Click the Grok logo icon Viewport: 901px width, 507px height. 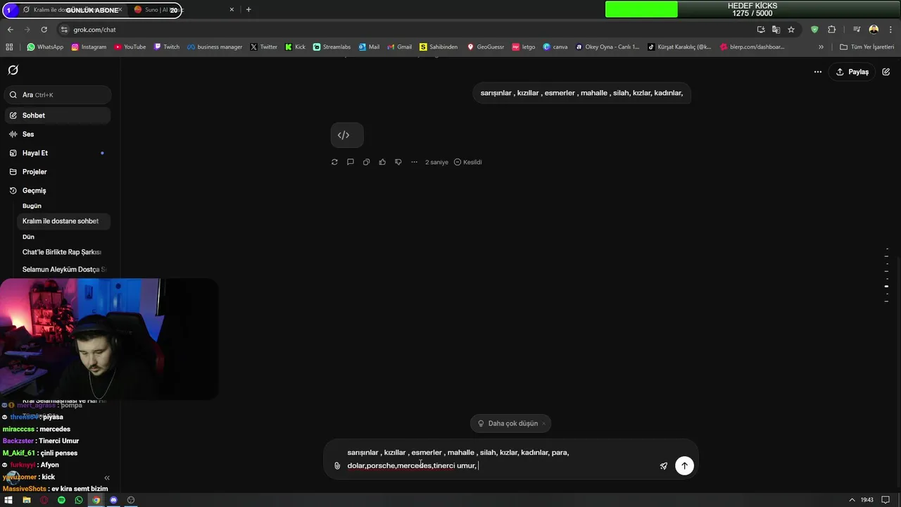pyautogui.click(x=13, y=70)
